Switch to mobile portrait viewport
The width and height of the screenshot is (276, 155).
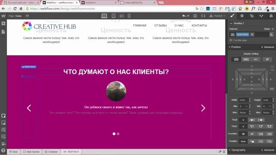pos(129,16)
